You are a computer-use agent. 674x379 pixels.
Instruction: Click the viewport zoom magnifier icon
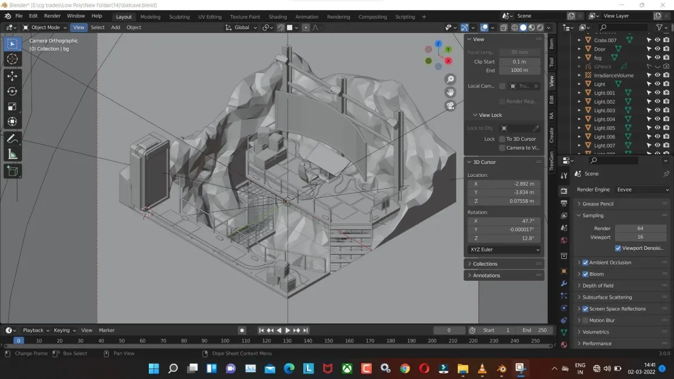click(450, 79)
